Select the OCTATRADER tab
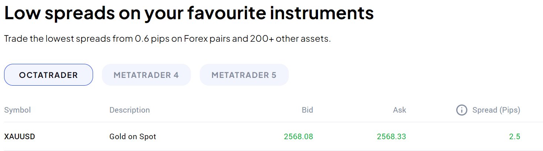 click(49, 75)
